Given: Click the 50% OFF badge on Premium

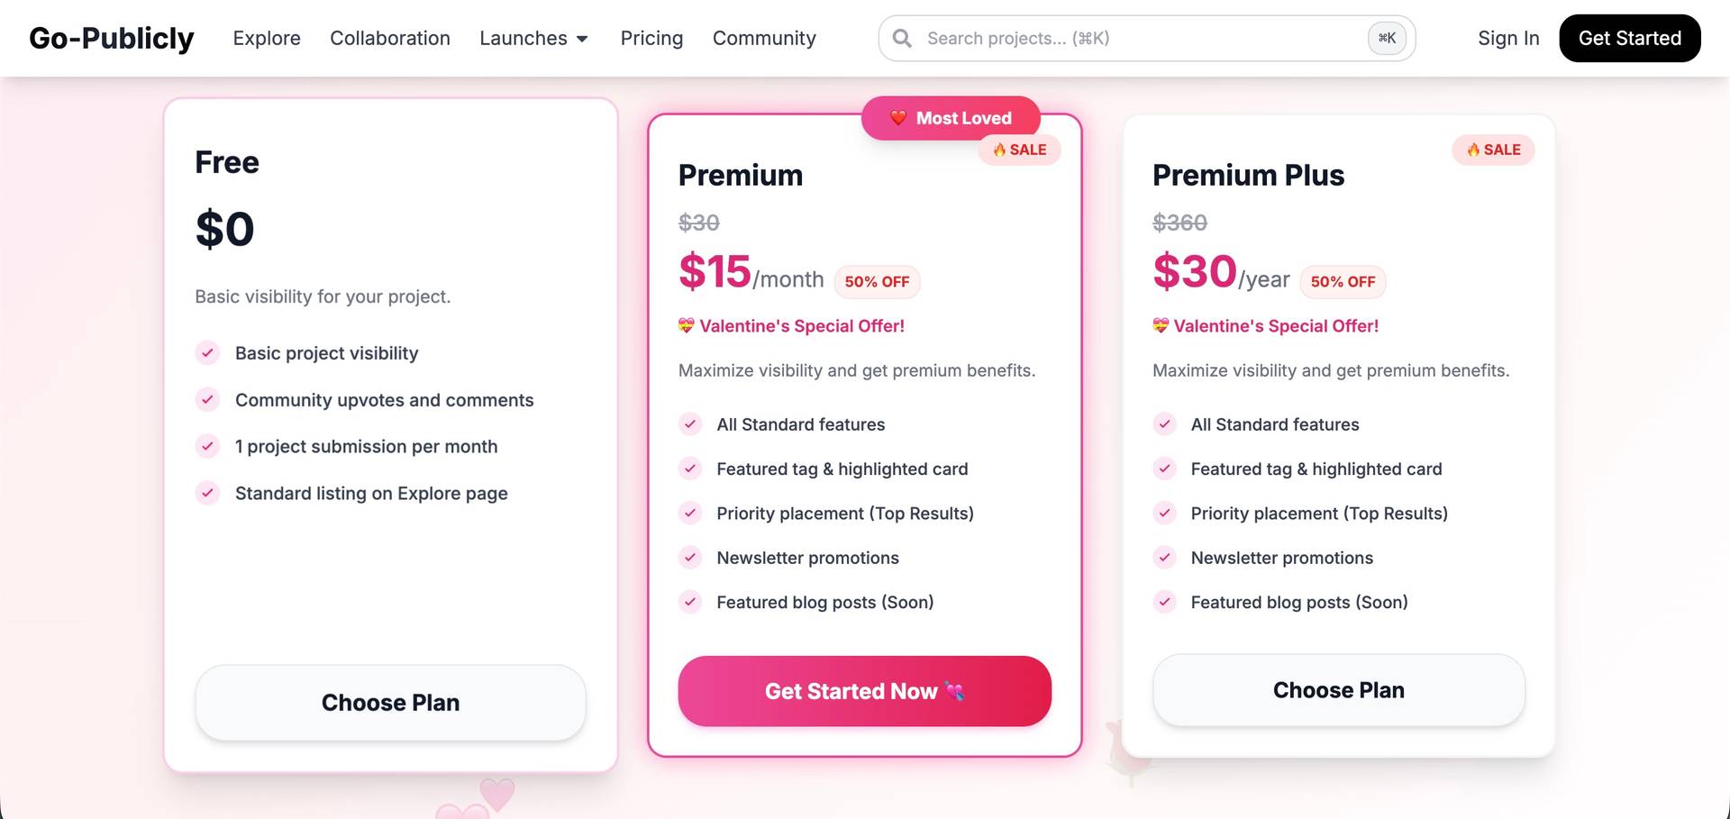Looking at the screenshot, I should click(x=877, y=282).
